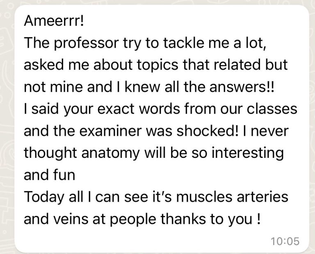
Task: Click the patterned chat background beside the bubble
Action: point(7,123)
